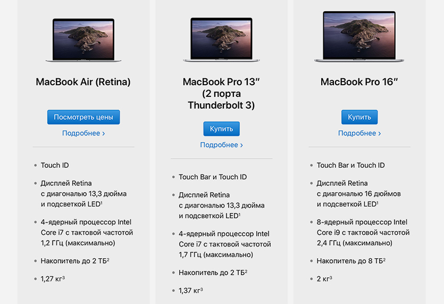Click footnote 2 after "Накопитель до 8 ТБ"

pyautogui.click(x=384, y=259)
